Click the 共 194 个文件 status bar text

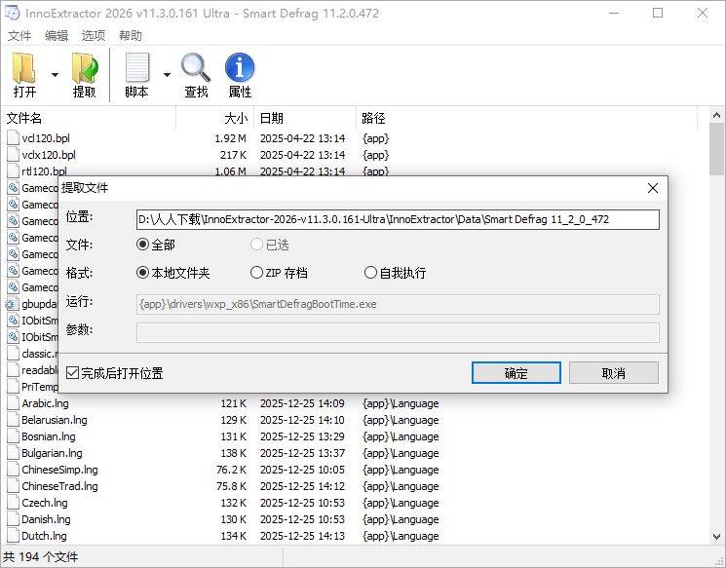40,557
